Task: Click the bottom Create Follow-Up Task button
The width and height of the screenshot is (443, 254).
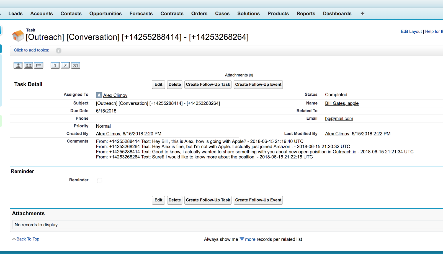Action: click(x=208, y=200)
